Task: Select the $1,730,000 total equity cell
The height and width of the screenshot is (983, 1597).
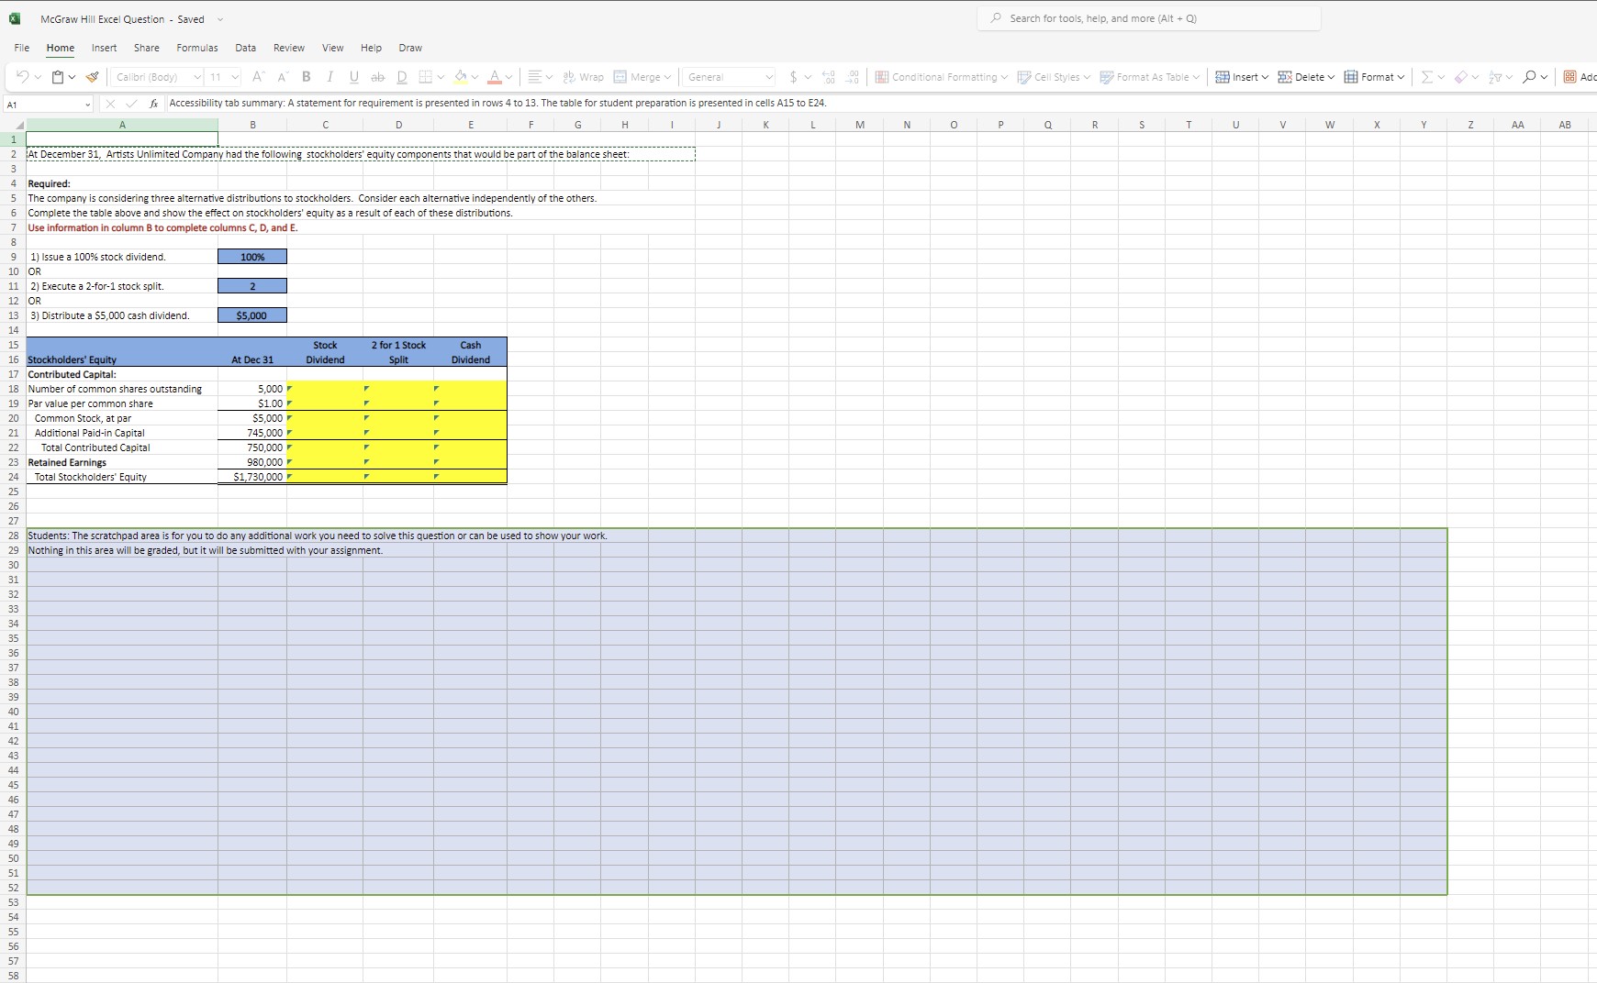Action: tap(252, 477)
